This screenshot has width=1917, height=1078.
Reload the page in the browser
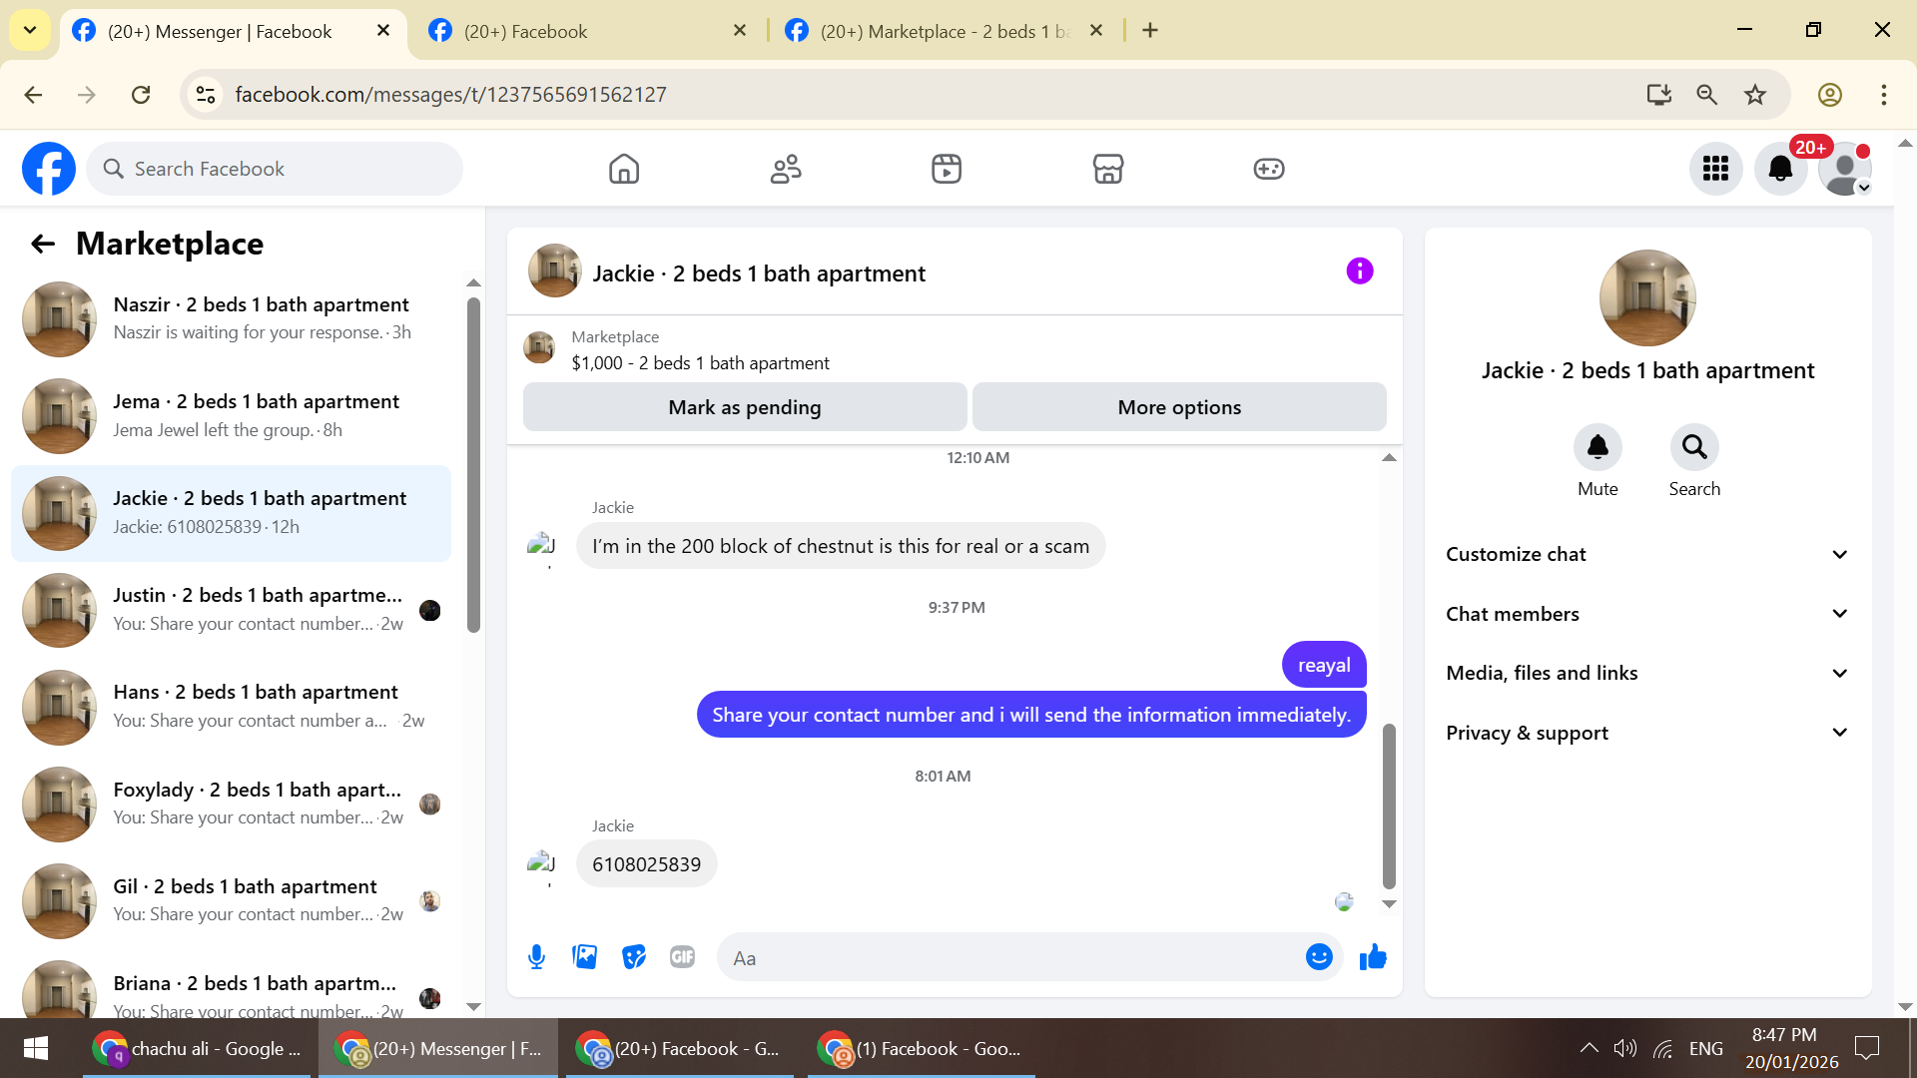click(141, 95)
